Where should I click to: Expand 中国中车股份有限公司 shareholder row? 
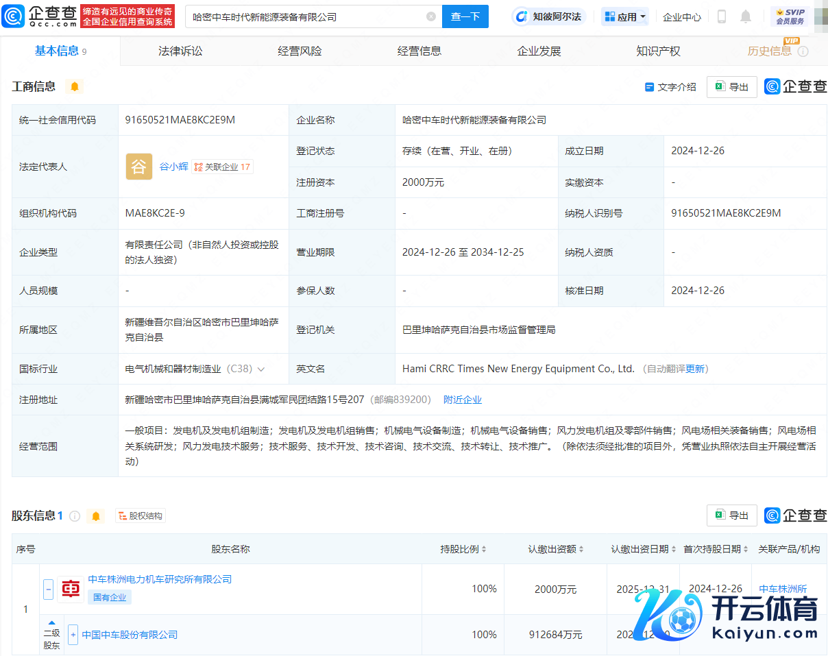(x=73, y=635)
